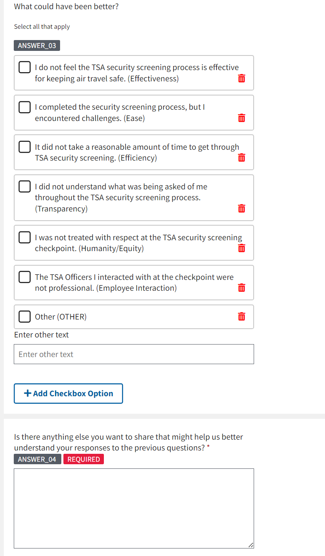Click the Enter other text field
Image resolution: width=325 pixels, height=556 pixels.
coord(134,354)
